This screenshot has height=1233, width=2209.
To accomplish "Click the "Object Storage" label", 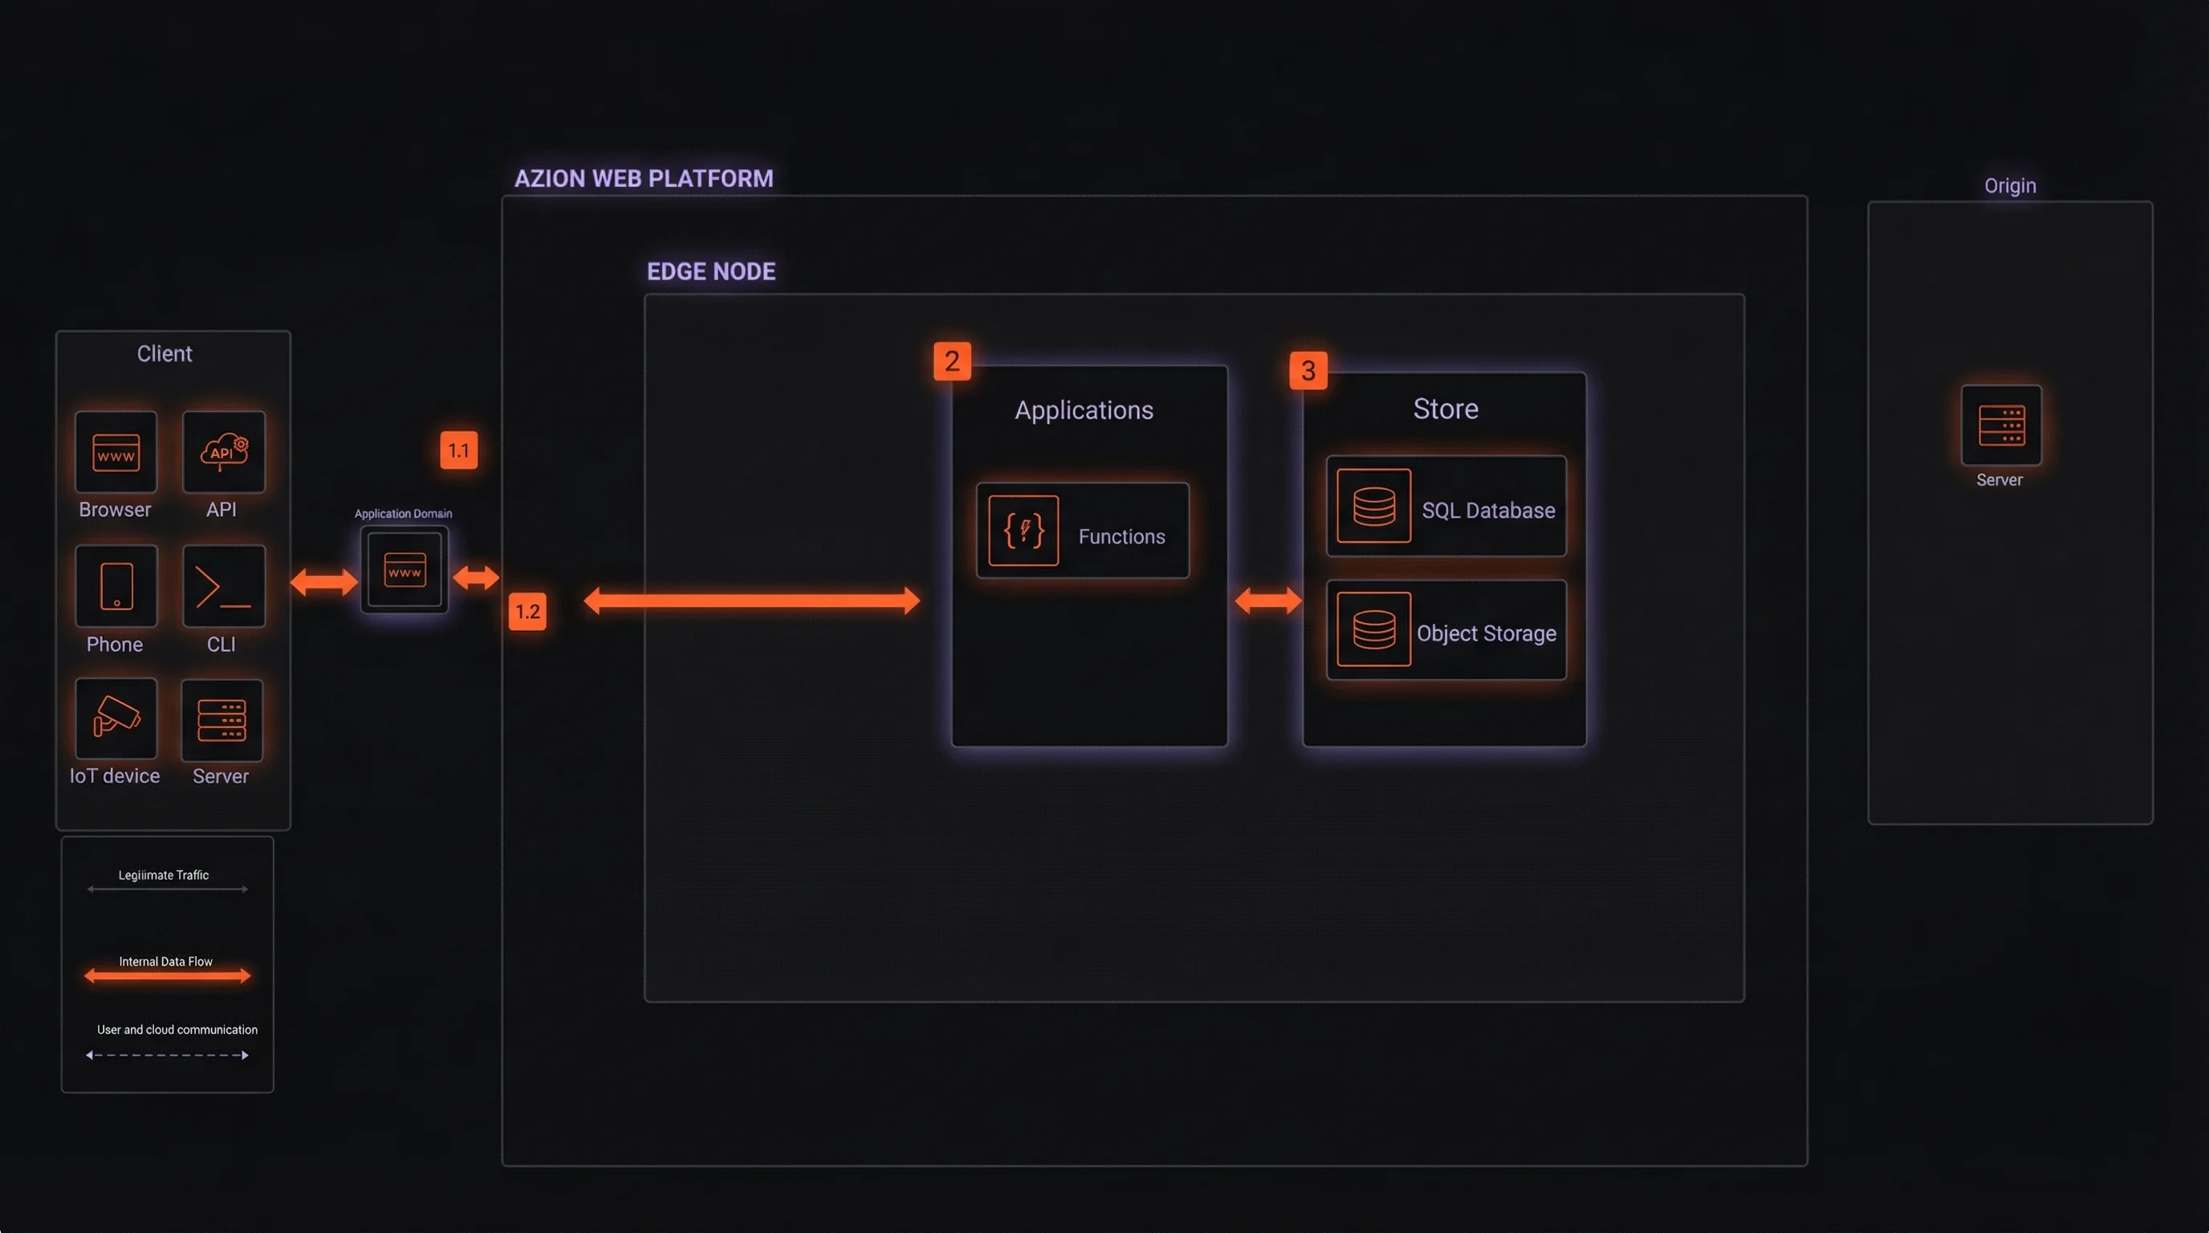I will pyautogui.click(x=1486, y=633).
